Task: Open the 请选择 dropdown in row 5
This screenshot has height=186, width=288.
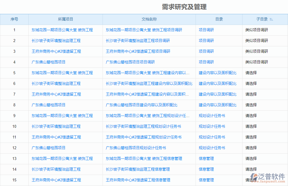Action: (251, 73)
